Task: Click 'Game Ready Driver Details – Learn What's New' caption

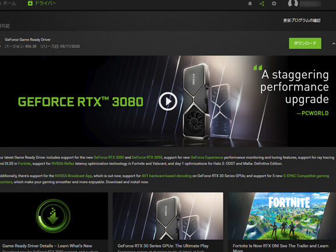Action: 47,246
